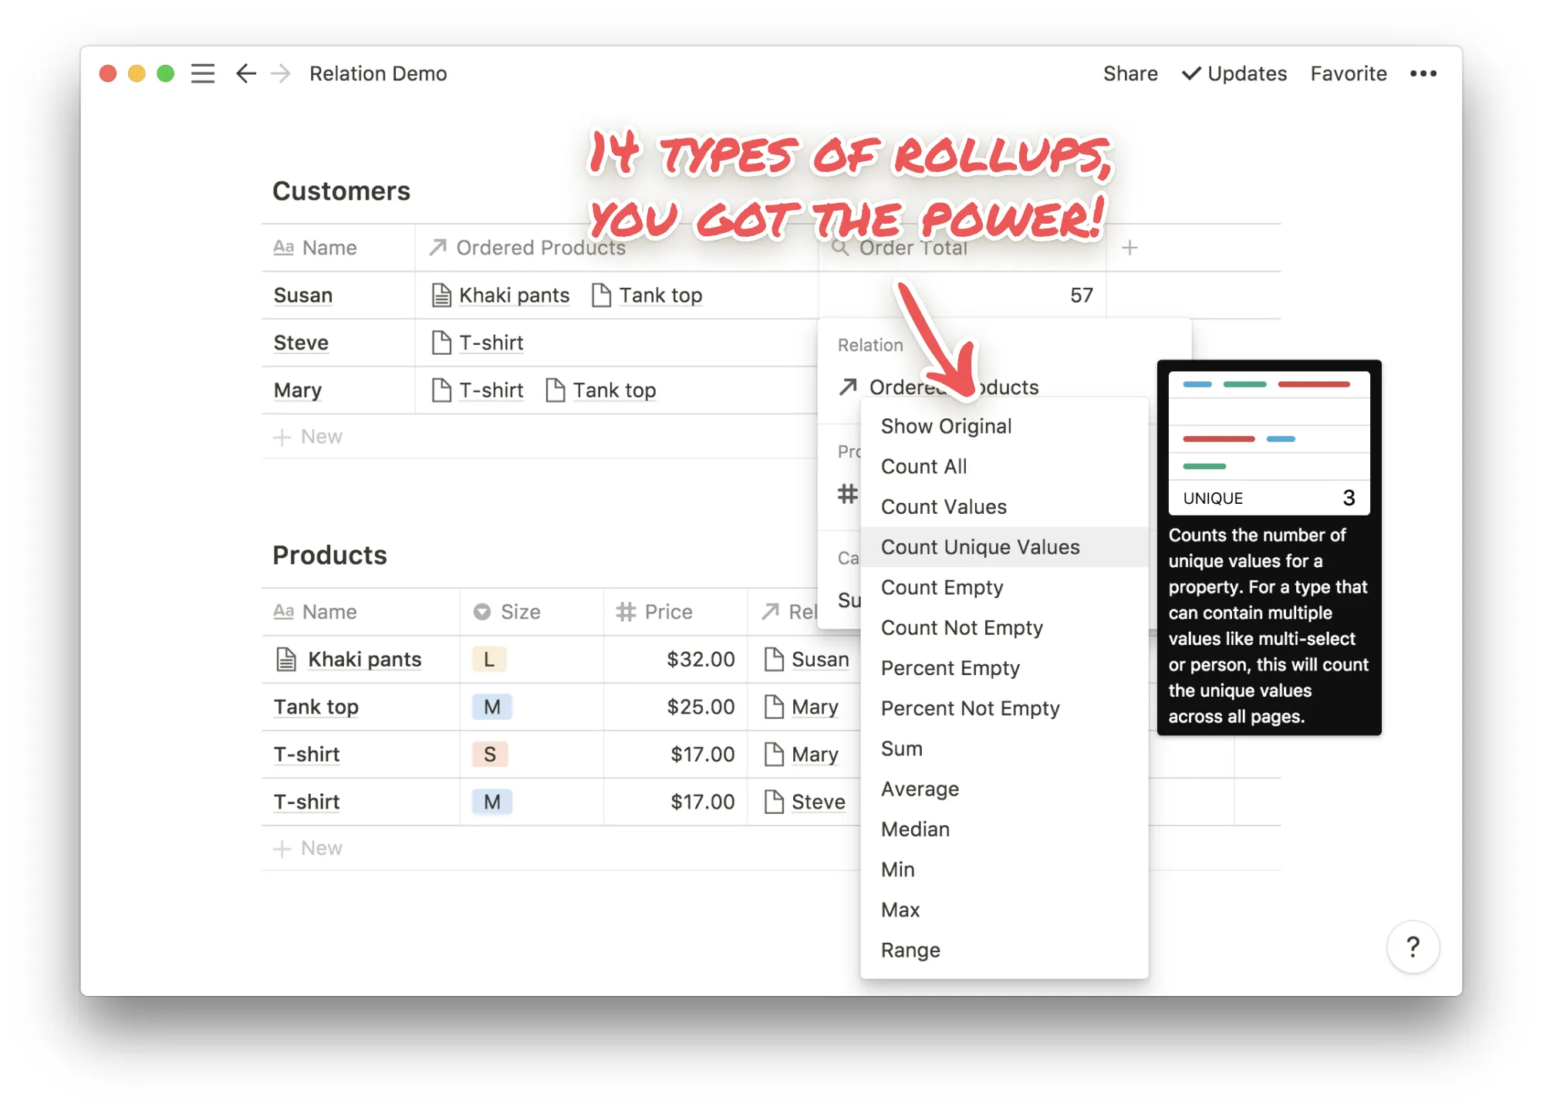Open the Ordered Products column header

[540, 248]
